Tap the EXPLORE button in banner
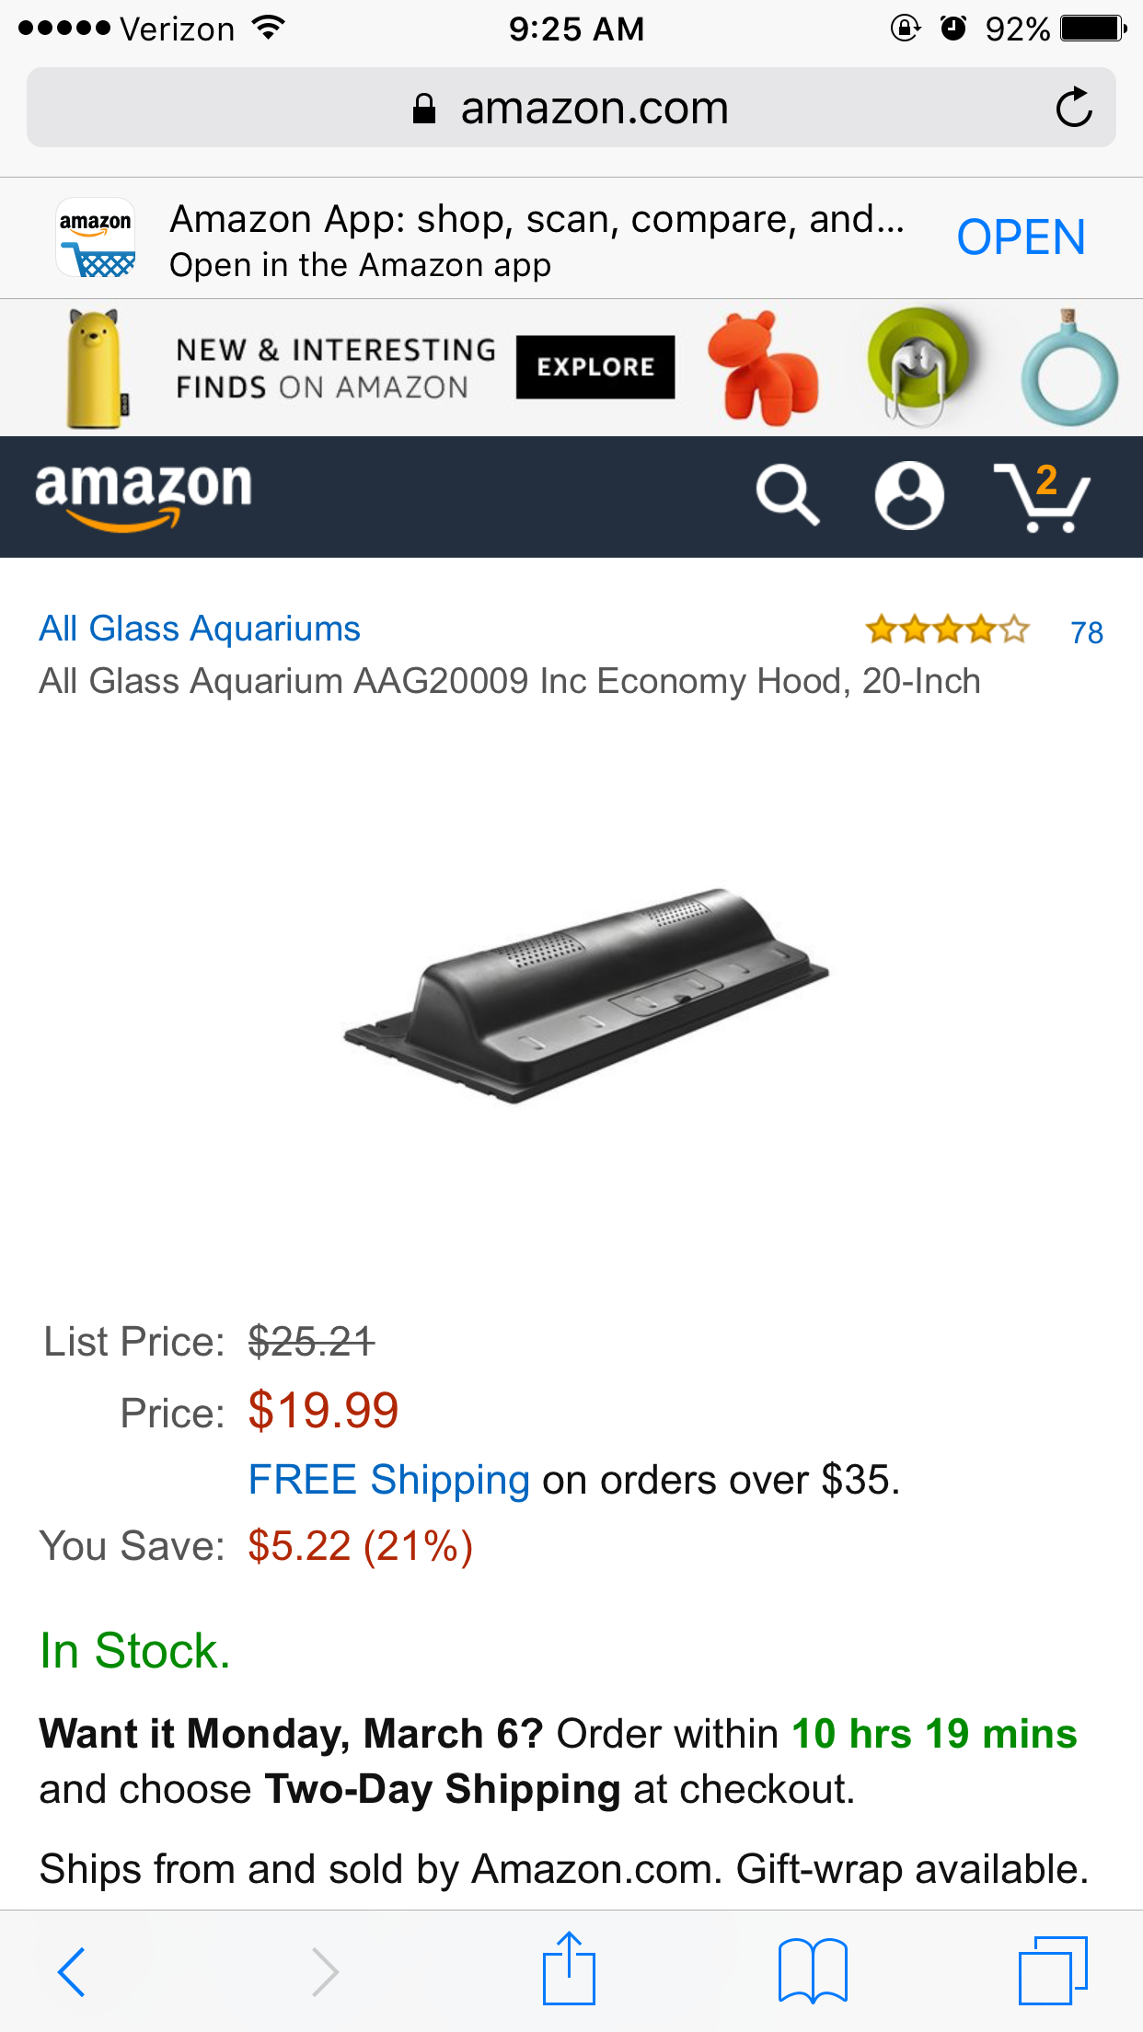This screenshot has width=1143, height=2032. click(x=595, y=367)
